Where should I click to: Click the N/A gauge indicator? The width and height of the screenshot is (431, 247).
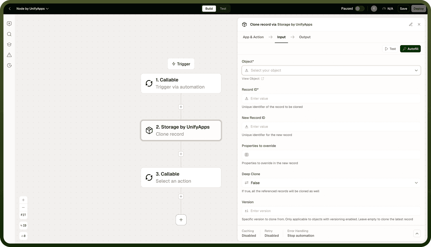(388, 9)
